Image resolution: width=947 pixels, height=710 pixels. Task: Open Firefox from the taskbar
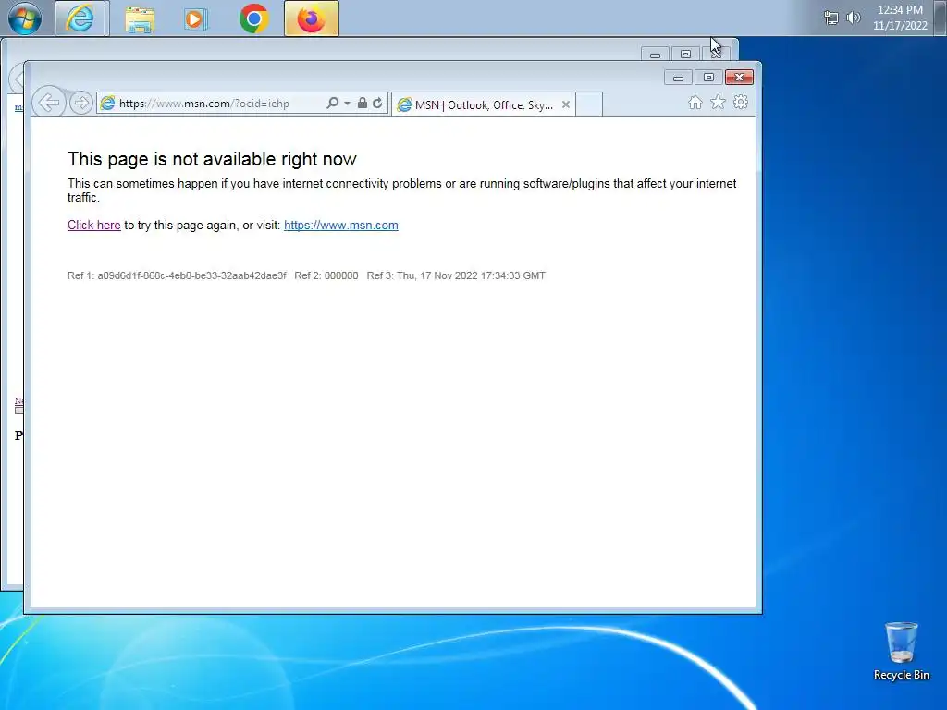click(312, 18)
